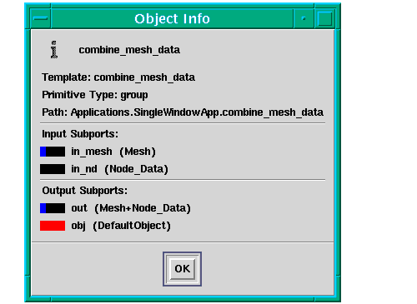Click the Template: combine_mesh_data text
Image resolution: width=417 pixels, height=304 pixels.
coord(118,77)
